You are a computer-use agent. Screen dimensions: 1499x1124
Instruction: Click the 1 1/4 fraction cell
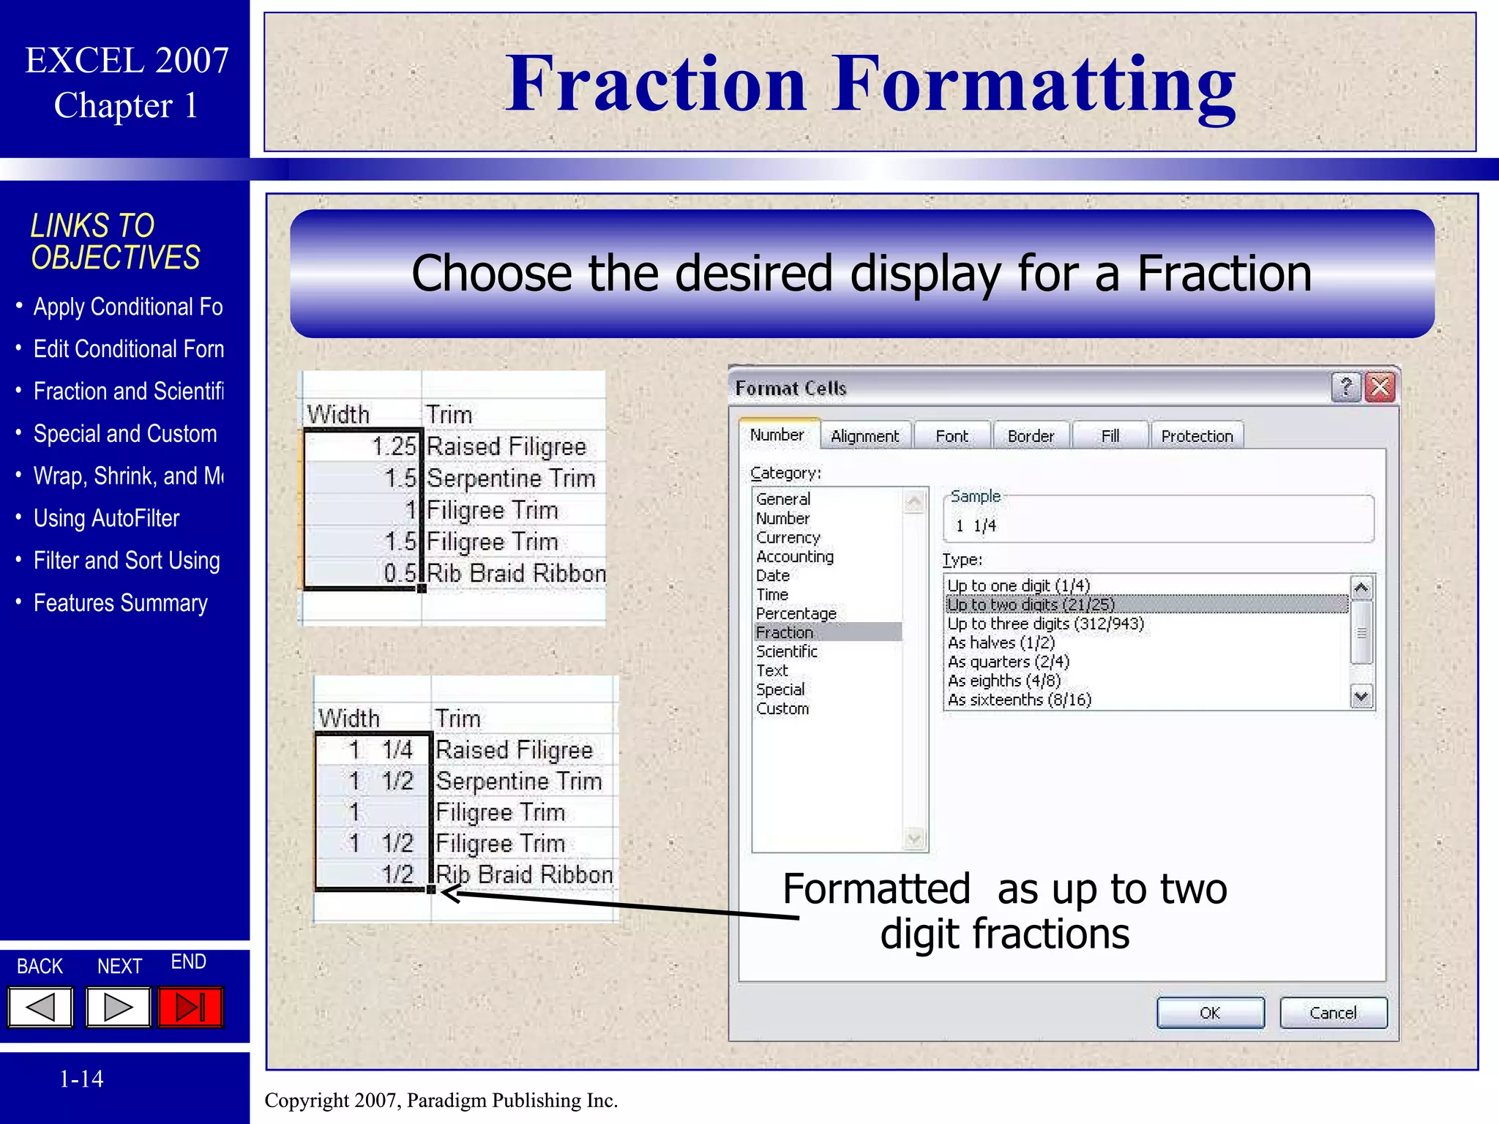click(x=373, y=750)
